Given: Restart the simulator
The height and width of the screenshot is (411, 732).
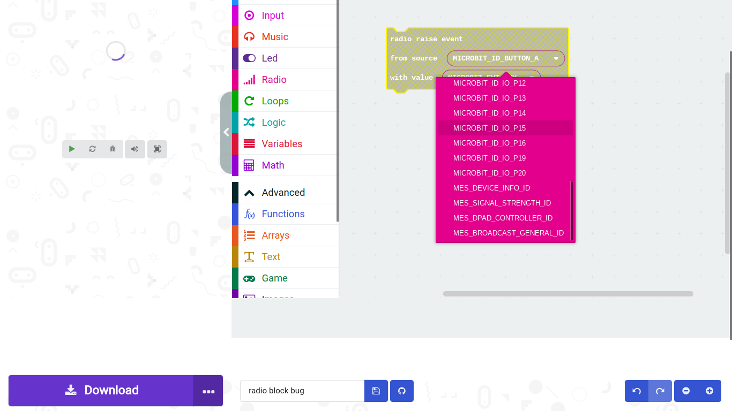Looking at the screenshot, I should 92,149.
